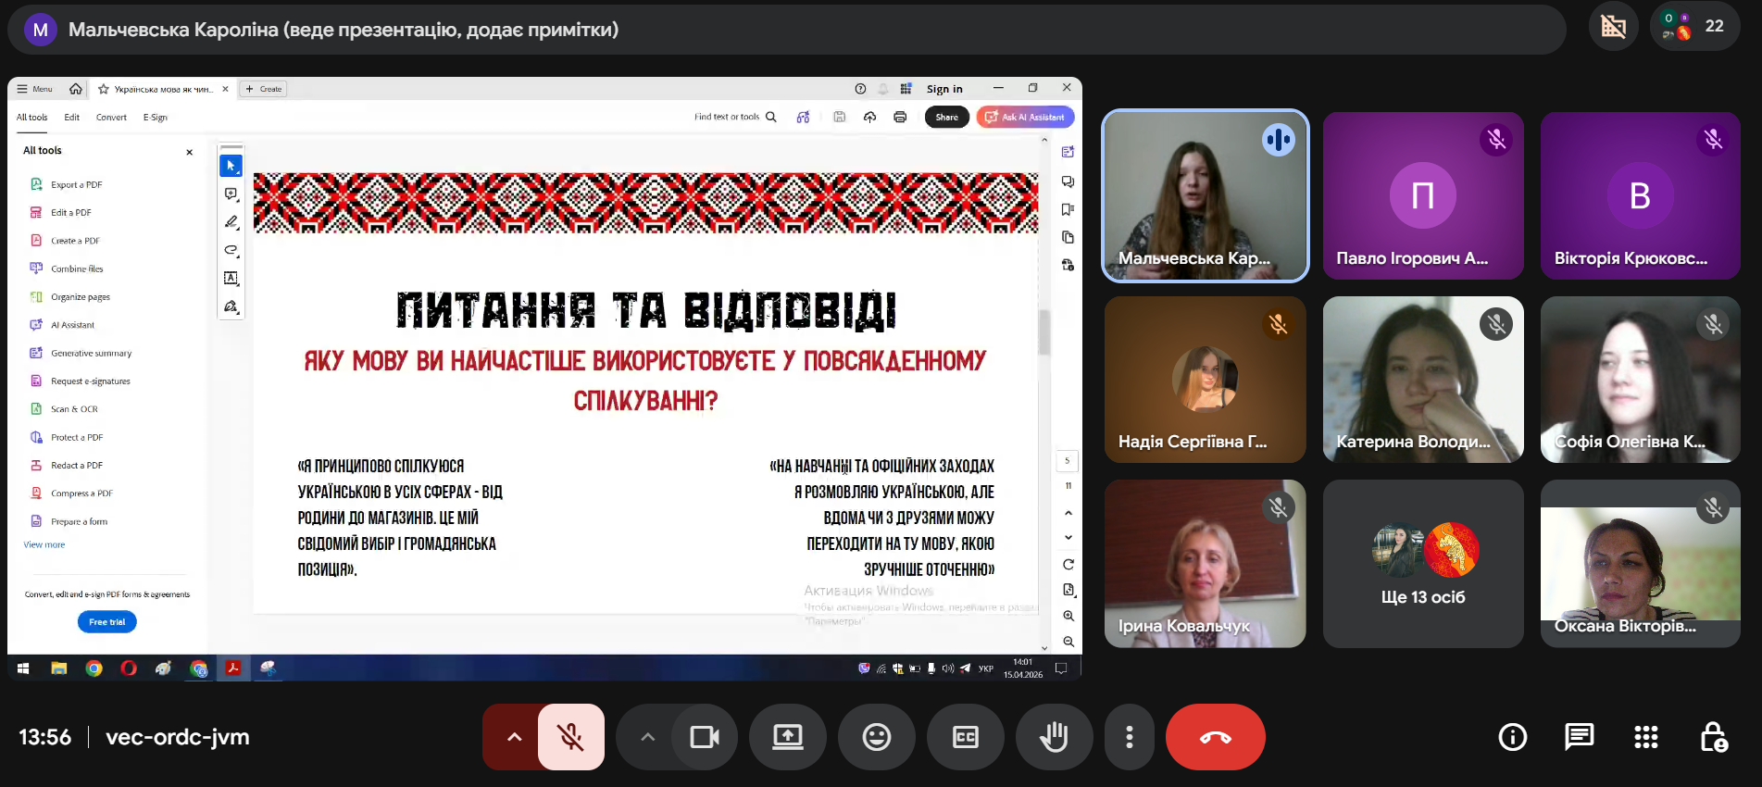
Task: Leave the call with the red hang-up button
Action: [x=1215, y=737]
